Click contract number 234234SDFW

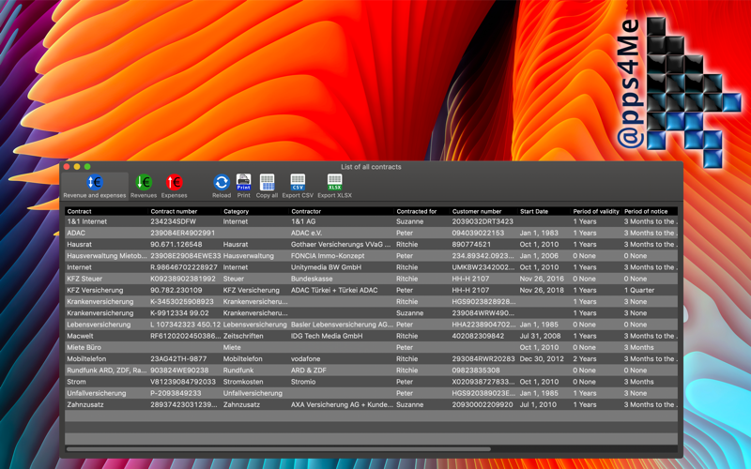[173, 221]
